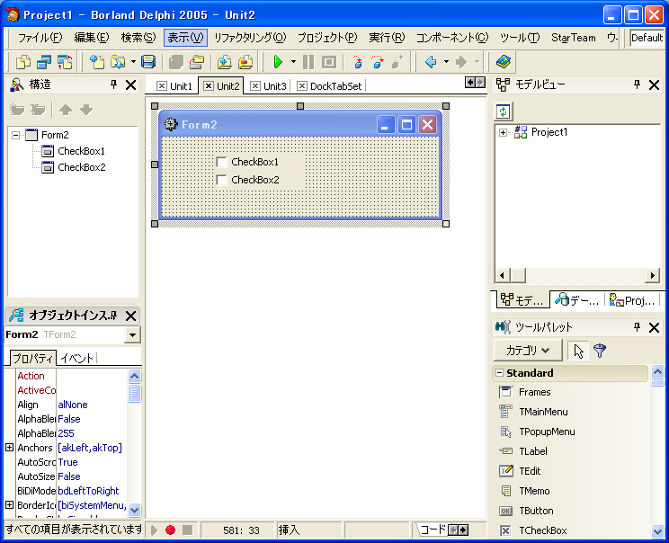Pin the Model View panel pushpin
This screenshot has height=543, width=669.
[637, 85]
